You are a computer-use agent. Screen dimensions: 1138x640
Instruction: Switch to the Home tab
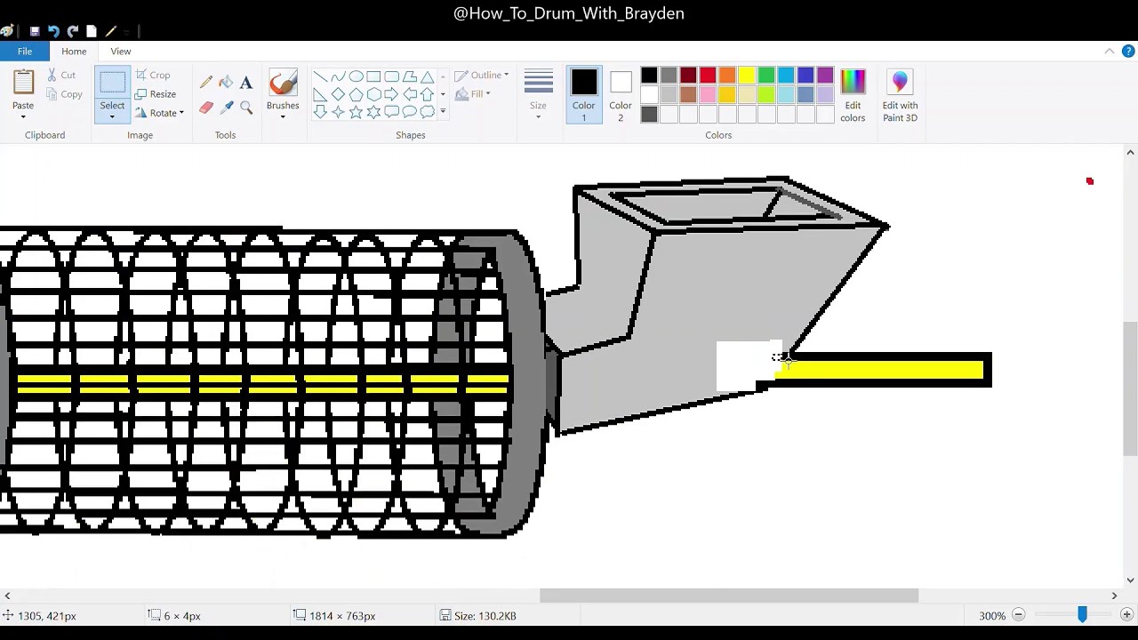coord(74,52)
